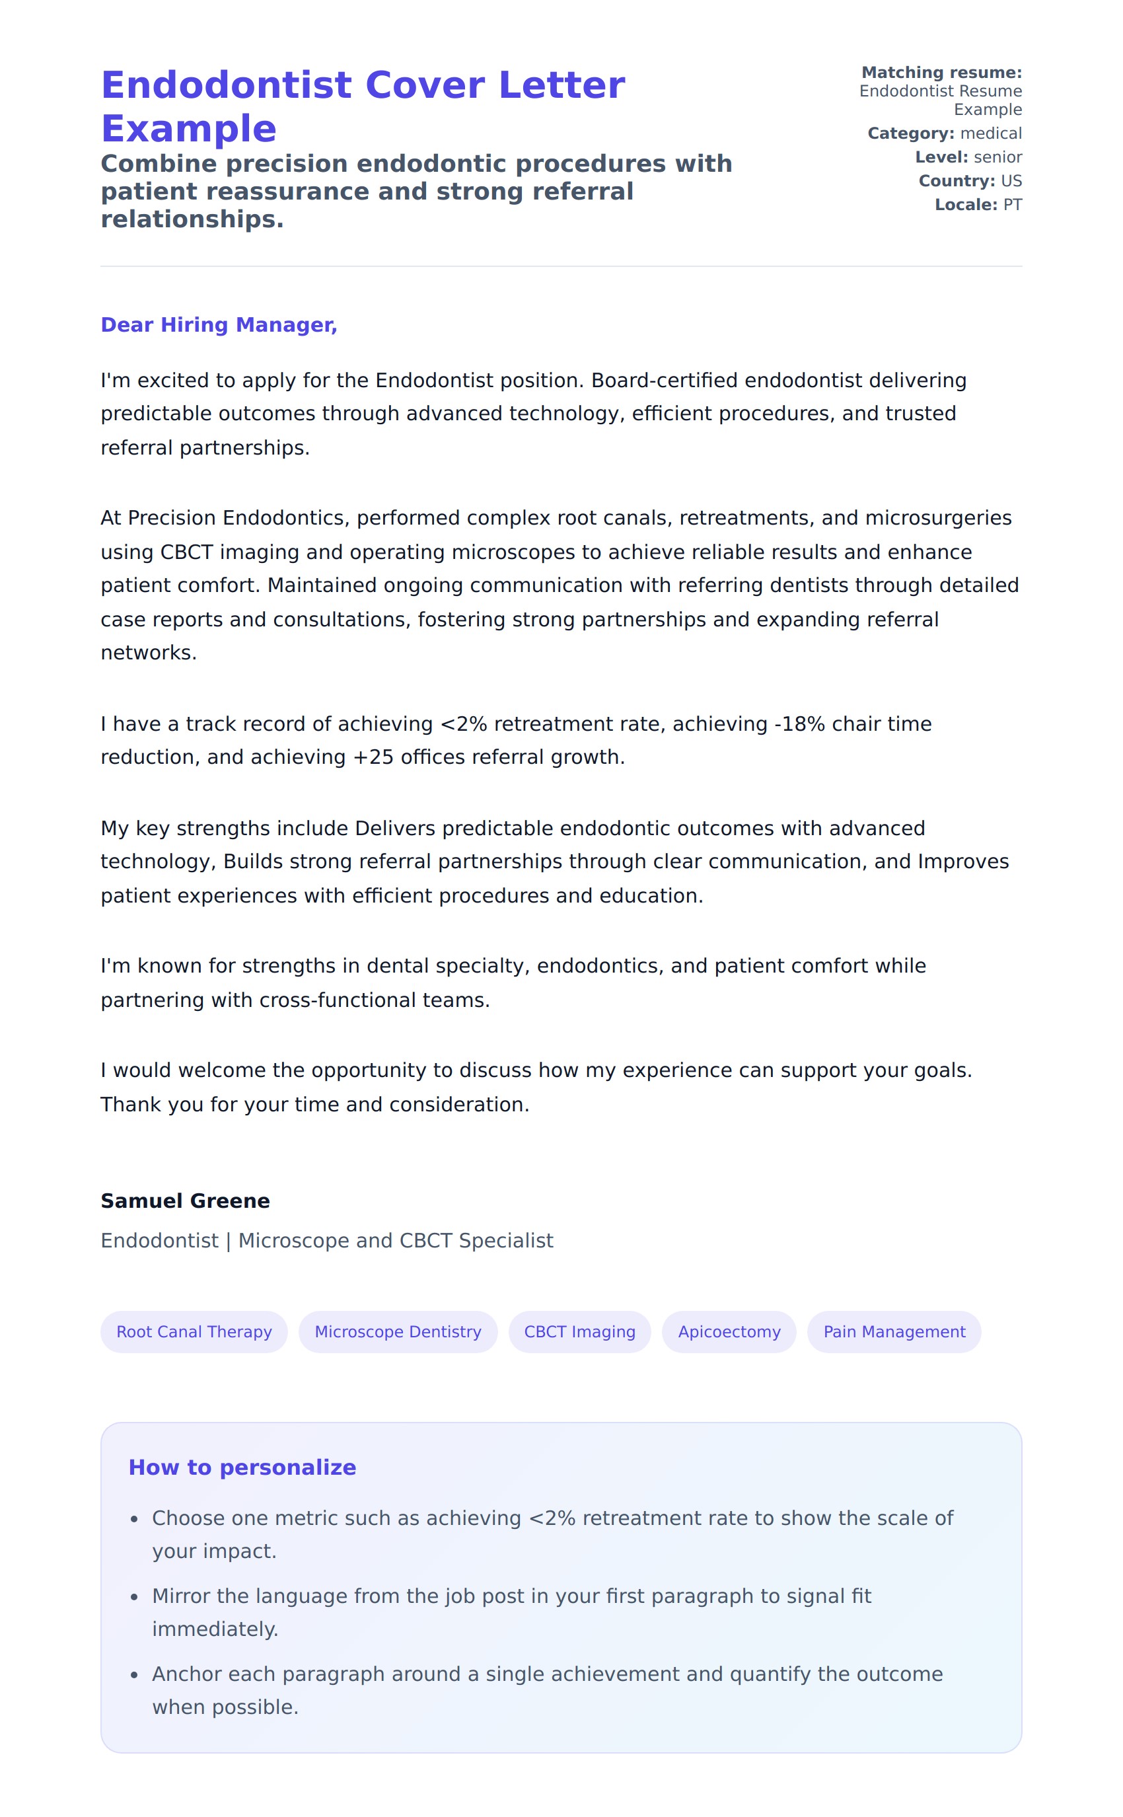
Task: Click the CBCT Imaging skill chip
Action: [x=579, y=1331]
